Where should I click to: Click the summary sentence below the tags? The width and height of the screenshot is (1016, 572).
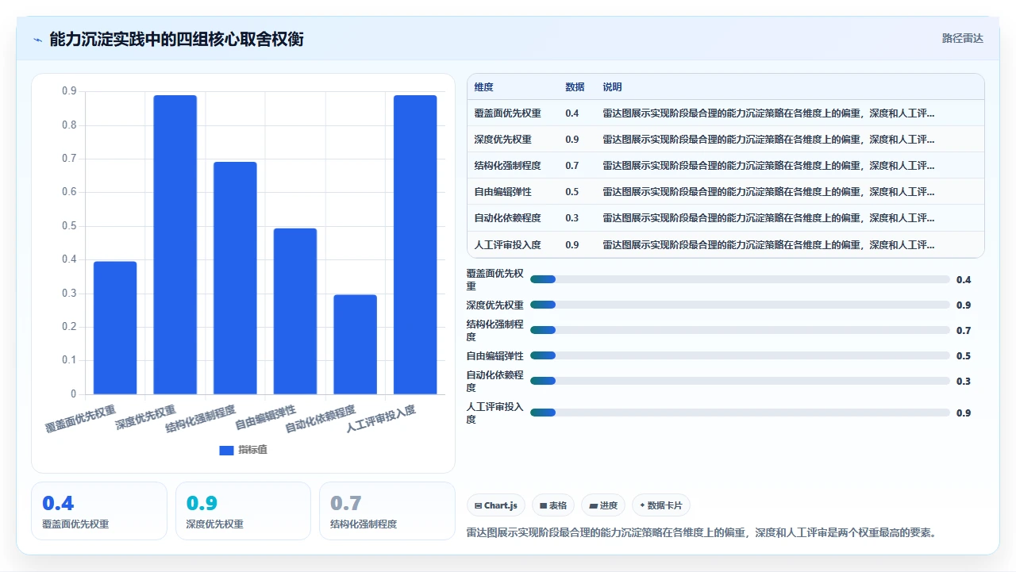pos(702,532)
